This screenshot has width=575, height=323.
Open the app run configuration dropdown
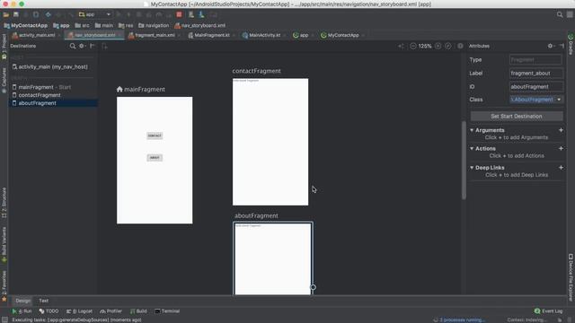pos(94,14)
